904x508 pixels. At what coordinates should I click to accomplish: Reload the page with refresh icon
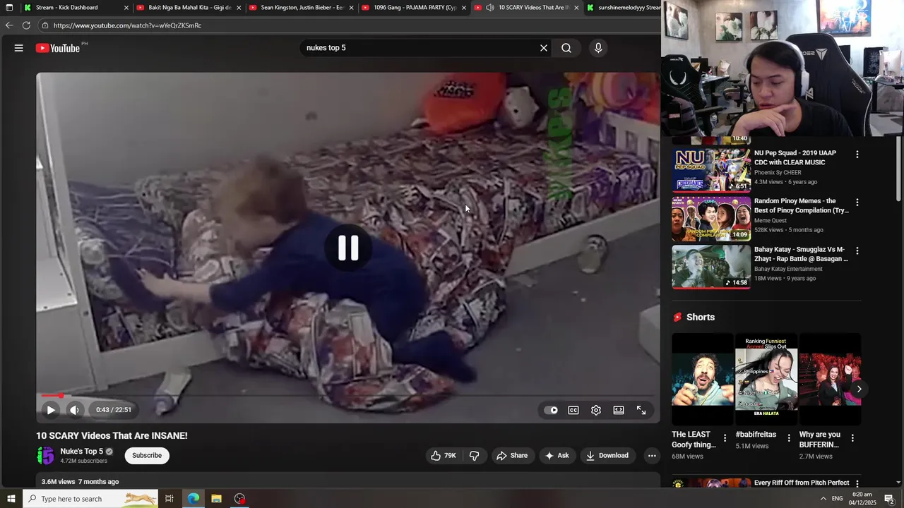tap(26, 25)
